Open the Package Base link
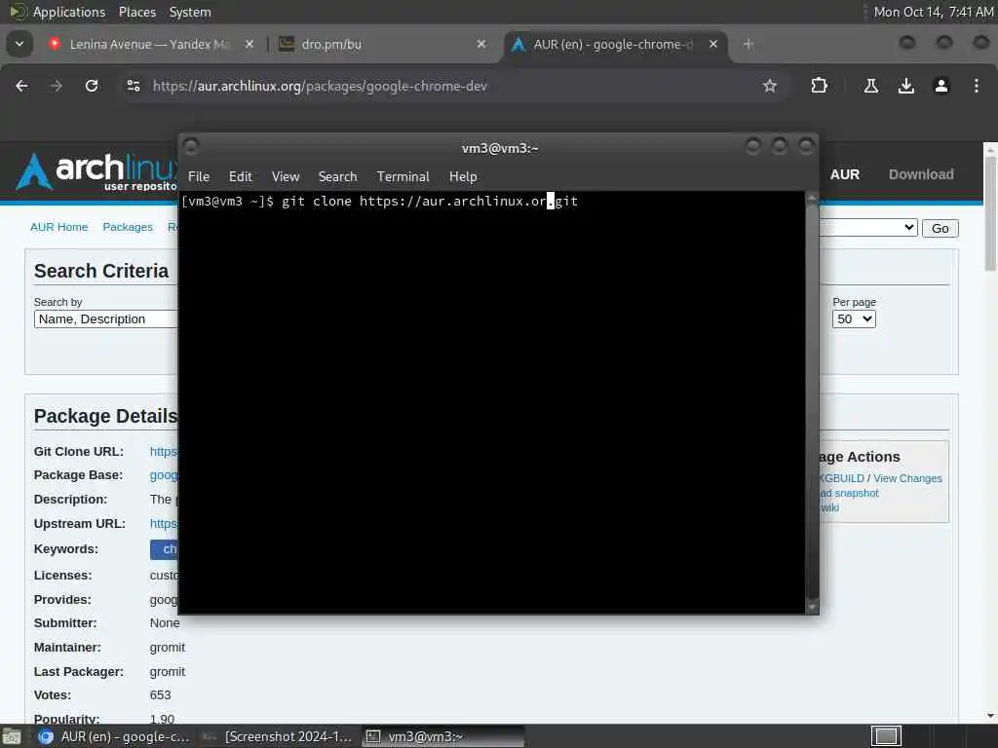The width and height of the screenshot is (998, 748). click(164, 475)
